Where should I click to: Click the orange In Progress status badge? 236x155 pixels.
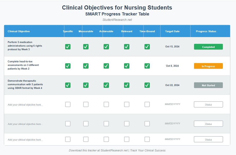208,66
